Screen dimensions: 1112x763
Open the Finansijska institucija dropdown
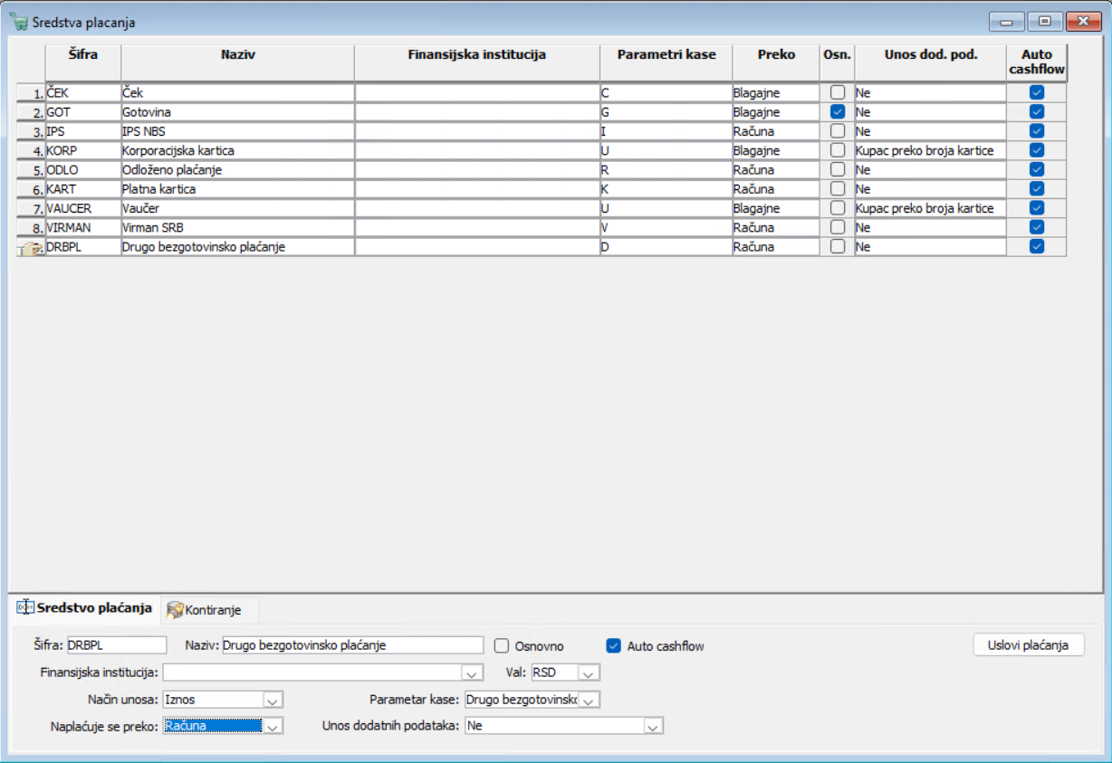click(x=472, y=673)
